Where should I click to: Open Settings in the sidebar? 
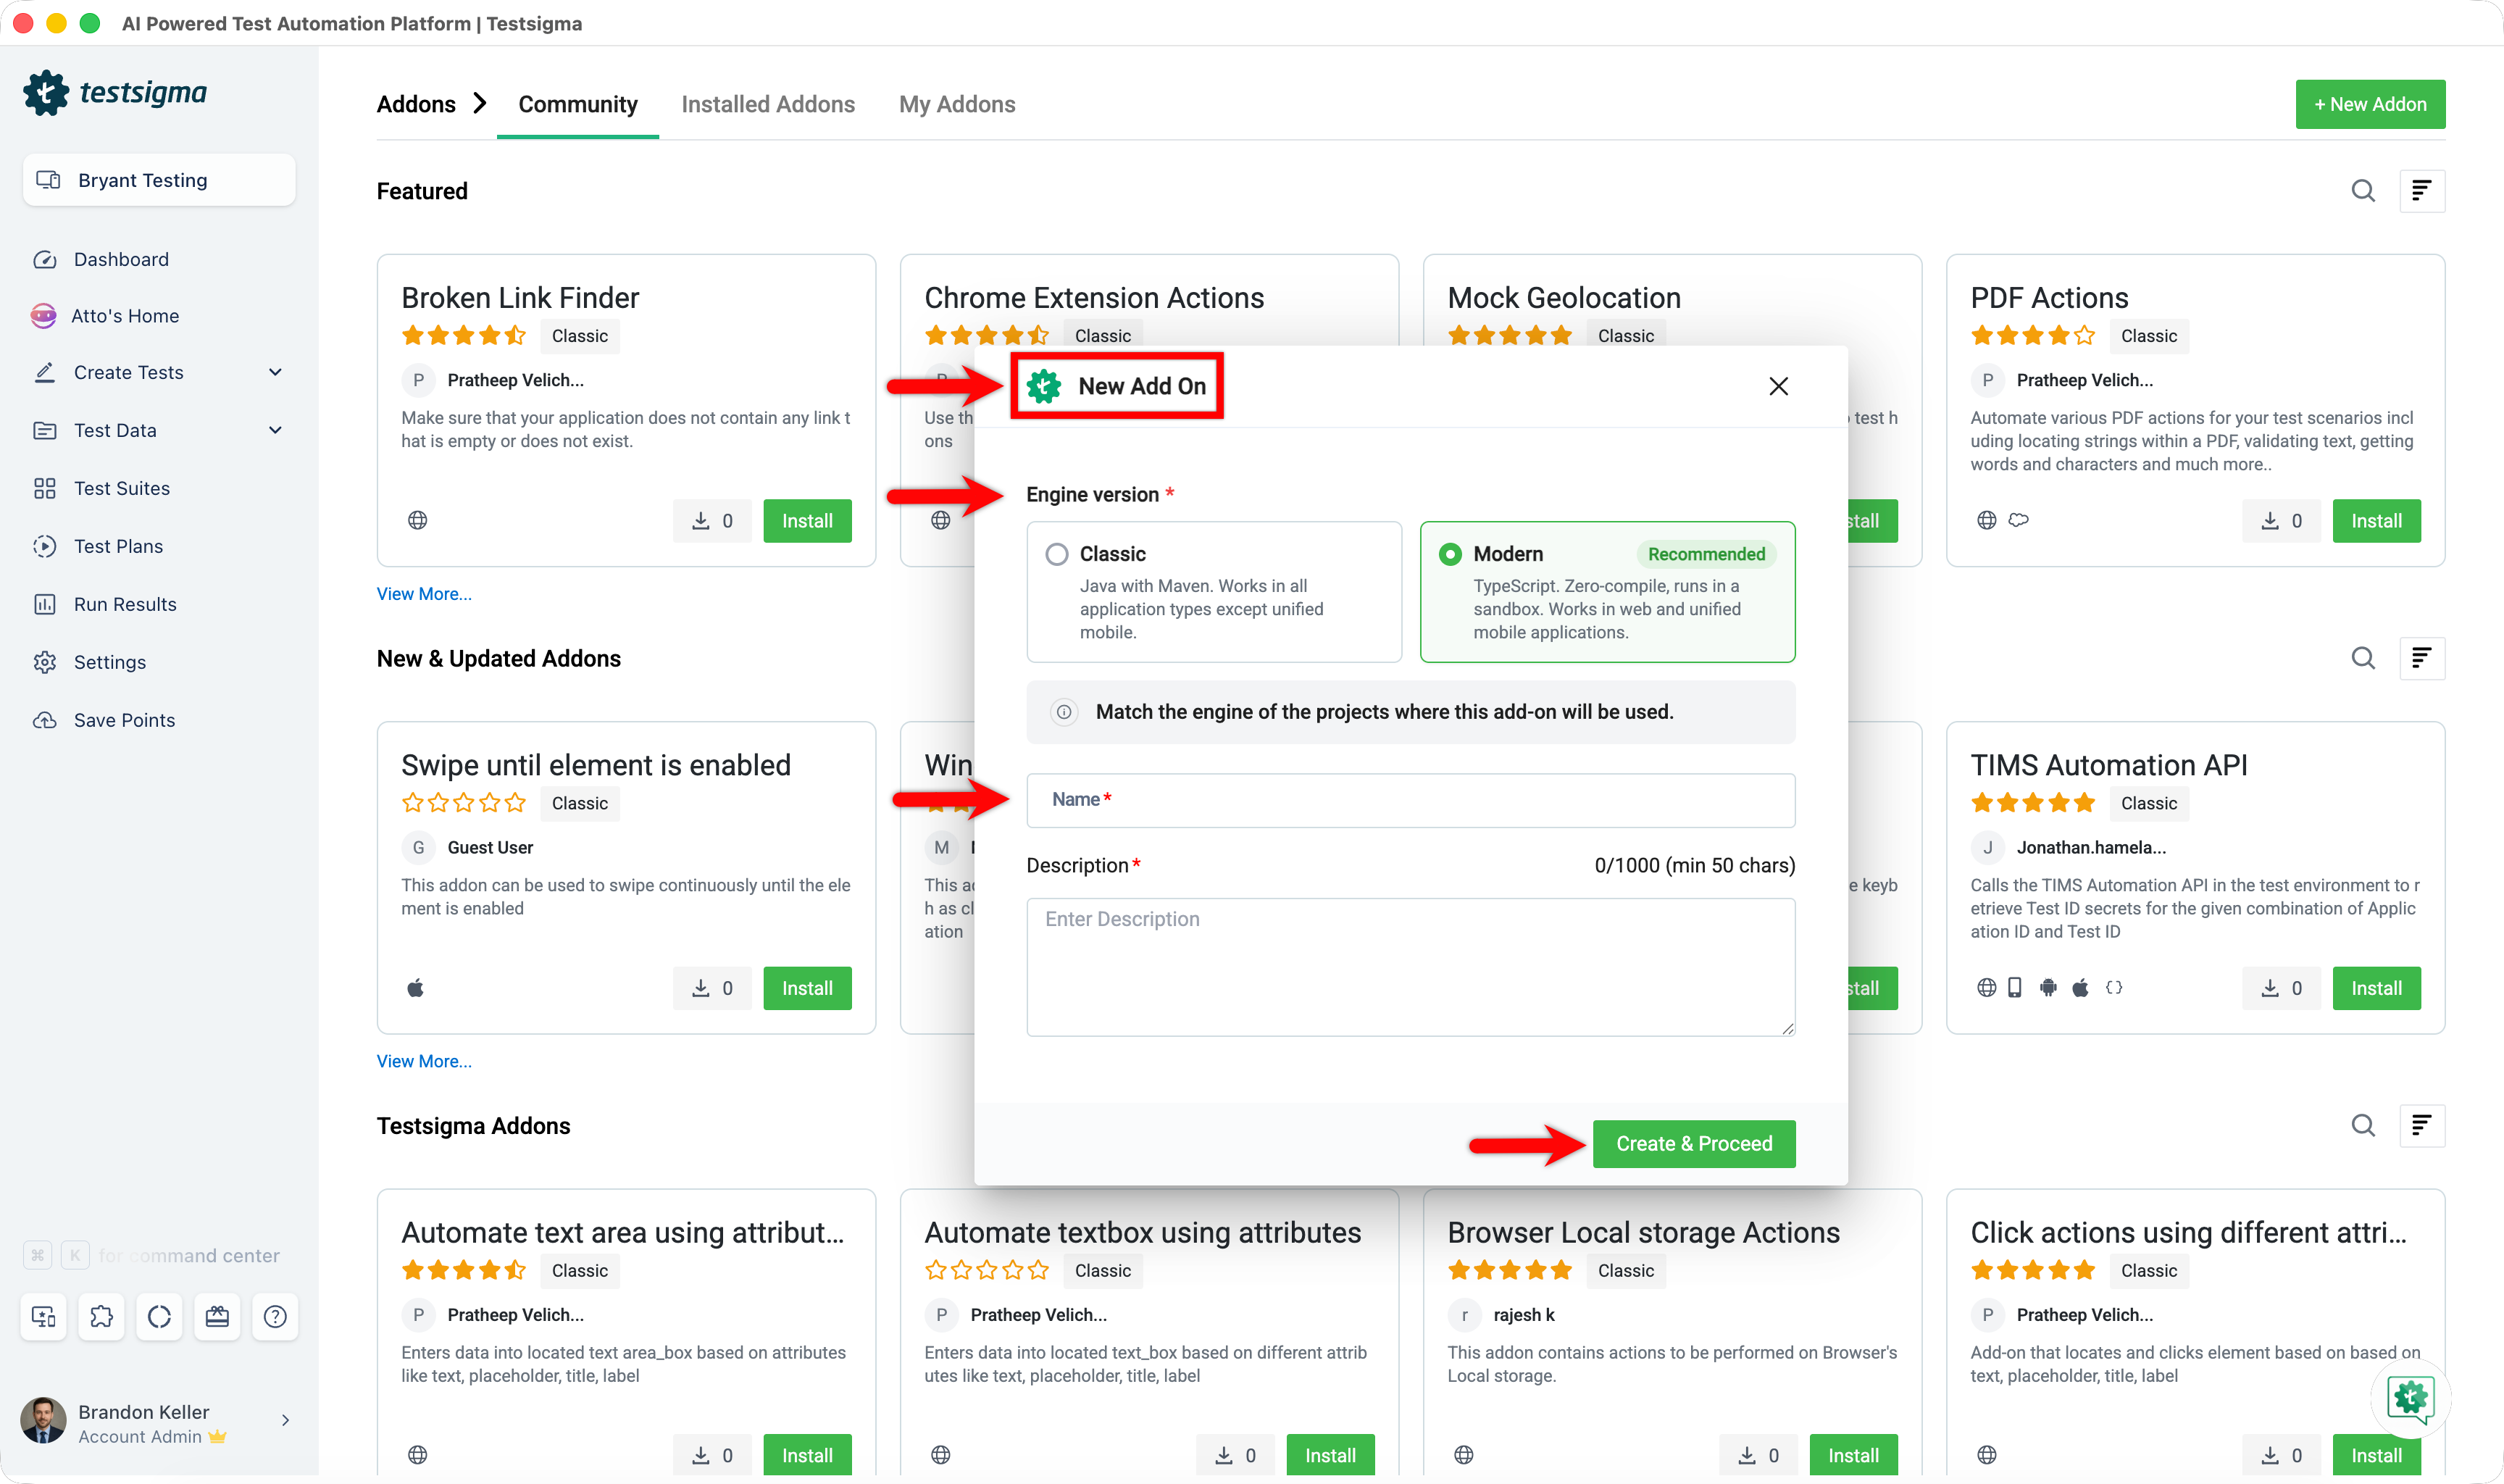pyautogui.click(x=109, y=662)
